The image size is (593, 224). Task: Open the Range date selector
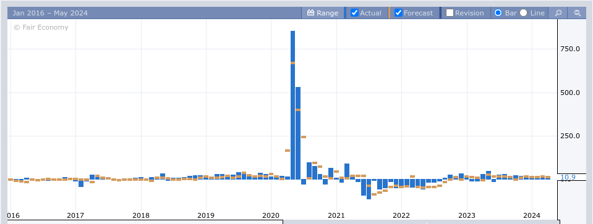tap(323, 13)
